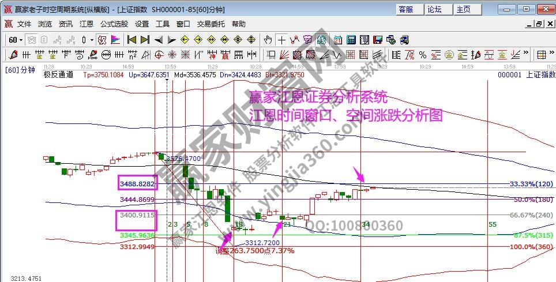The height and width of the screenshot is (282, 556).
Task: Expand the drawing toolbar overflow chevron
Action: [526, 54]
